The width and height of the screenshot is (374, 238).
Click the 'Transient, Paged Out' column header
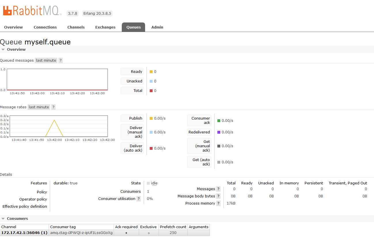coord(348,183)
